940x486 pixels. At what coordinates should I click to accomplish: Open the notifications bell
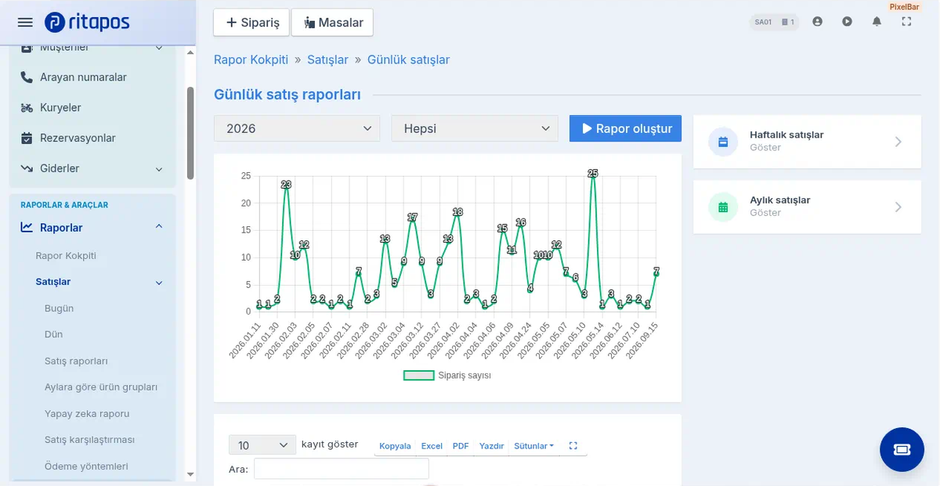[x=877, y=22]
